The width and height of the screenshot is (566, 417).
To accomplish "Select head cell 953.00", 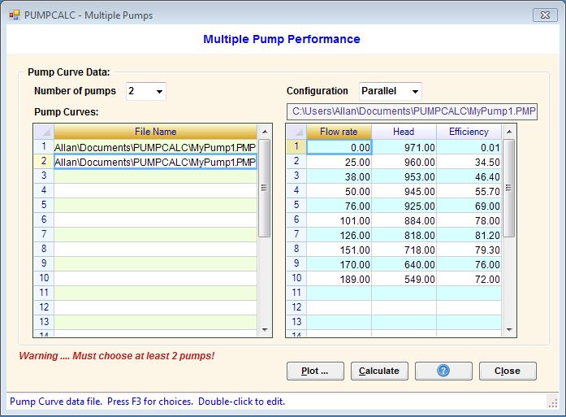I will [x=404, y=176].
